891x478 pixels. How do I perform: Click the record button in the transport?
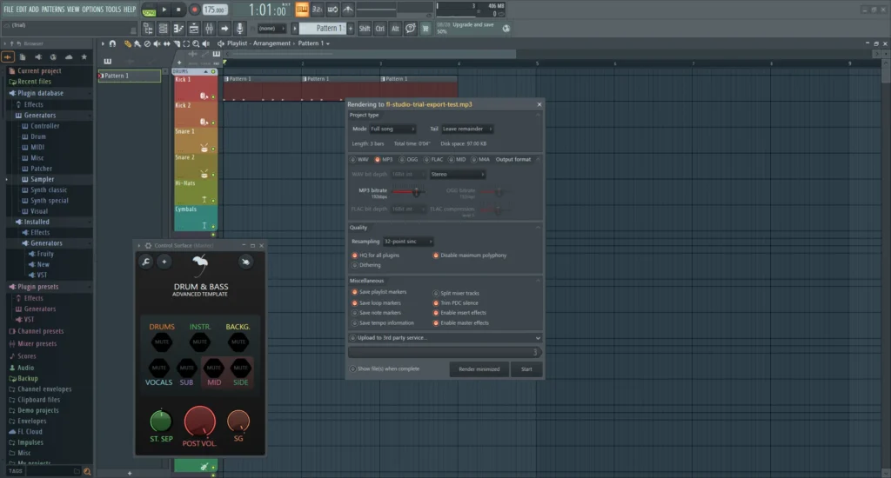click(x=194, y=10)
